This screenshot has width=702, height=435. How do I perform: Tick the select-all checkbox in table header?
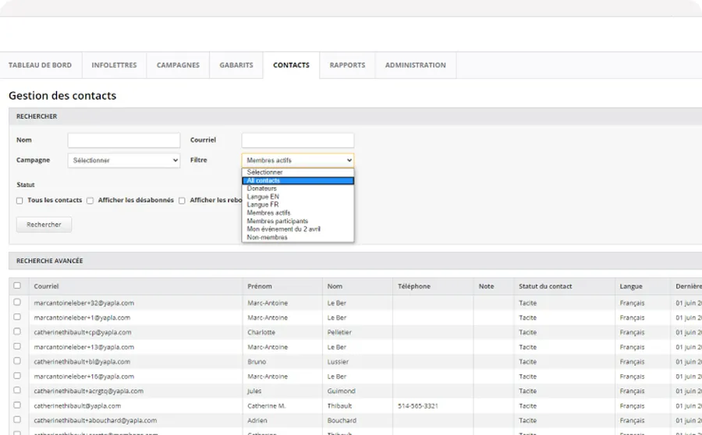(x=17, y=286)
